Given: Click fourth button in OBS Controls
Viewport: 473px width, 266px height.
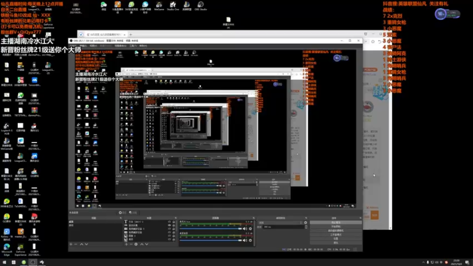Looking at the screenshot, I should coord(336,235).
